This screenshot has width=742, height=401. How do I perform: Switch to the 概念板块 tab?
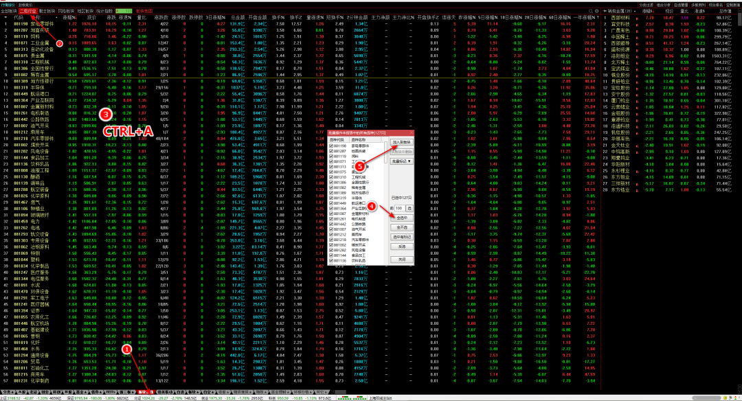click(x=47, y=11)
